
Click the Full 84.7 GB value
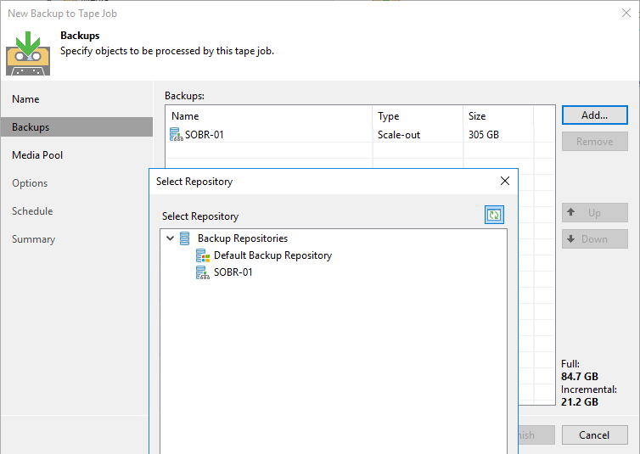(x=579, y=376)
